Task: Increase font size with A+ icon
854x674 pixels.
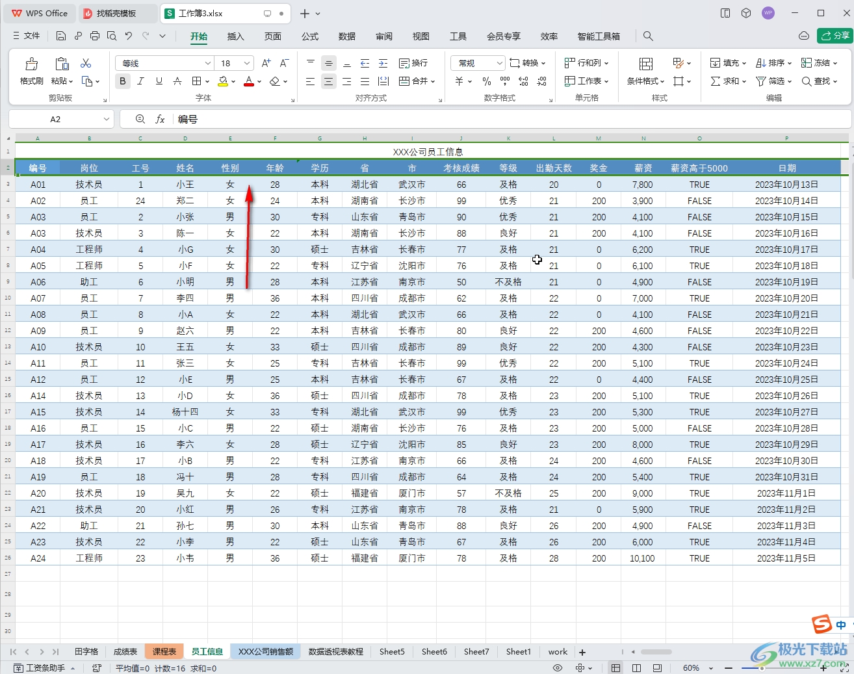Action: pyautogui.click(x=266, y=63)
